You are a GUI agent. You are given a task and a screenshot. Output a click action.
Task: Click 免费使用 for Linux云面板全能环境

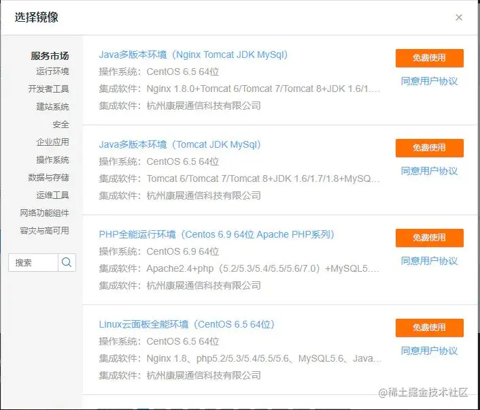pyautogui.click(x=430, y=328)
